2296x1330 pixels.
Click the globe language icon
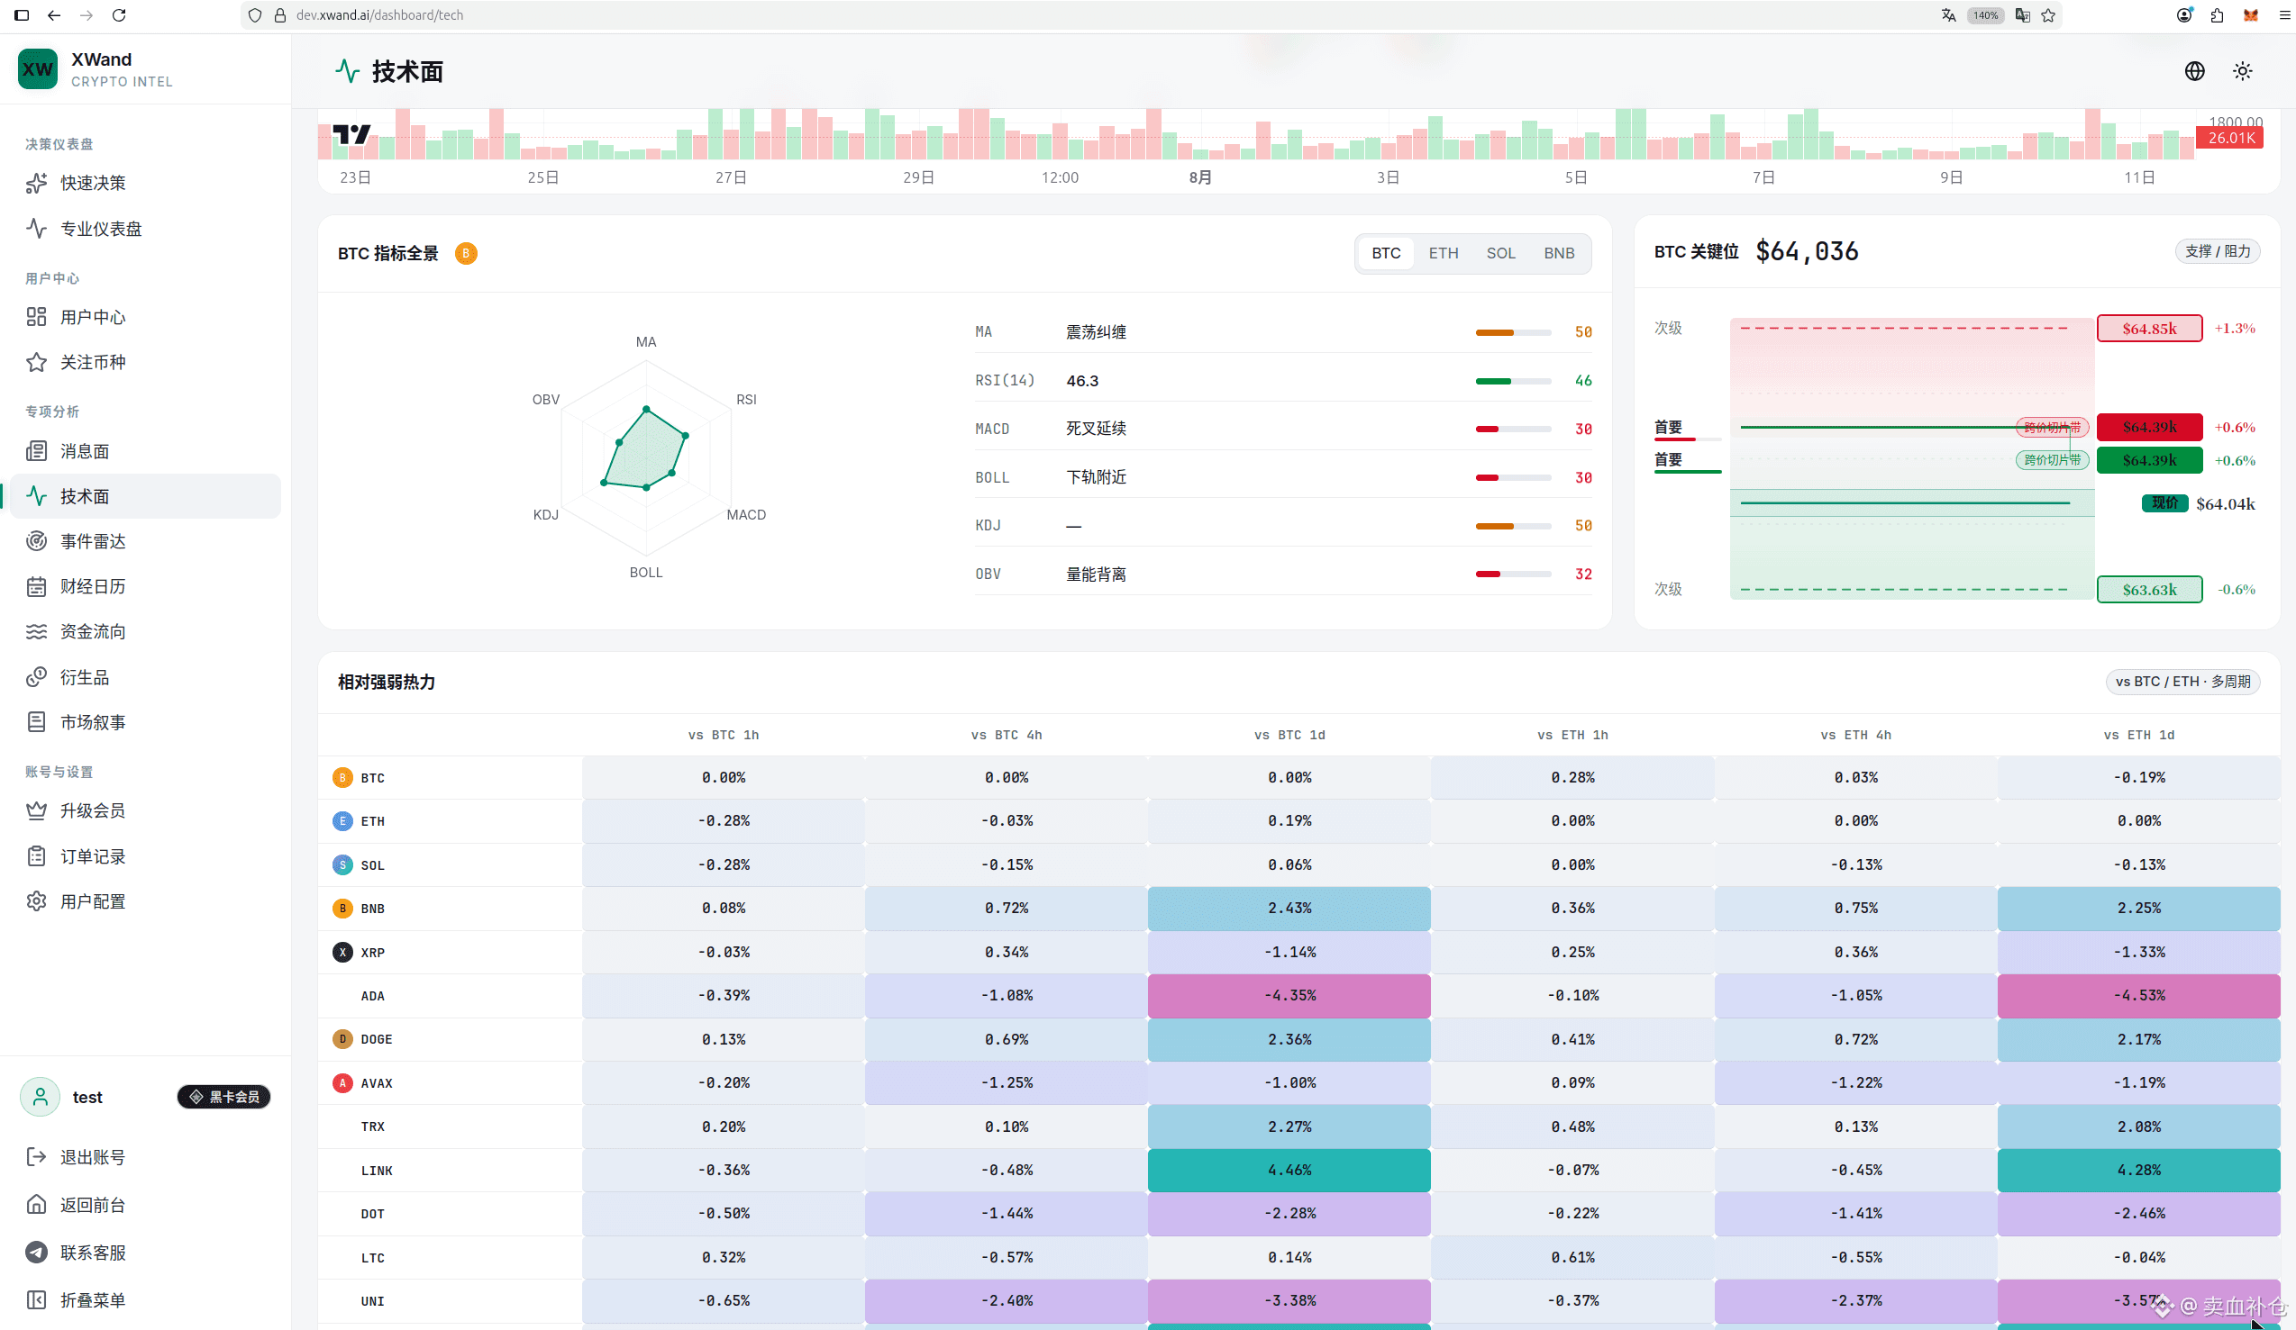pyautogui.click(x=2195, y=71)
